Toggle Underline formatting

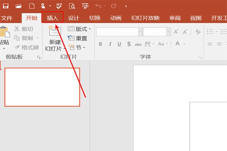coord(119,44)
